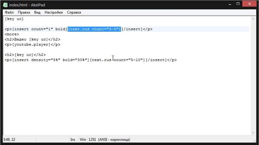Click "[insert density="5%" bold="30%"]" text
Image resolution: width=259 pixels, height=145 pixels.
[x=51, y=60]
